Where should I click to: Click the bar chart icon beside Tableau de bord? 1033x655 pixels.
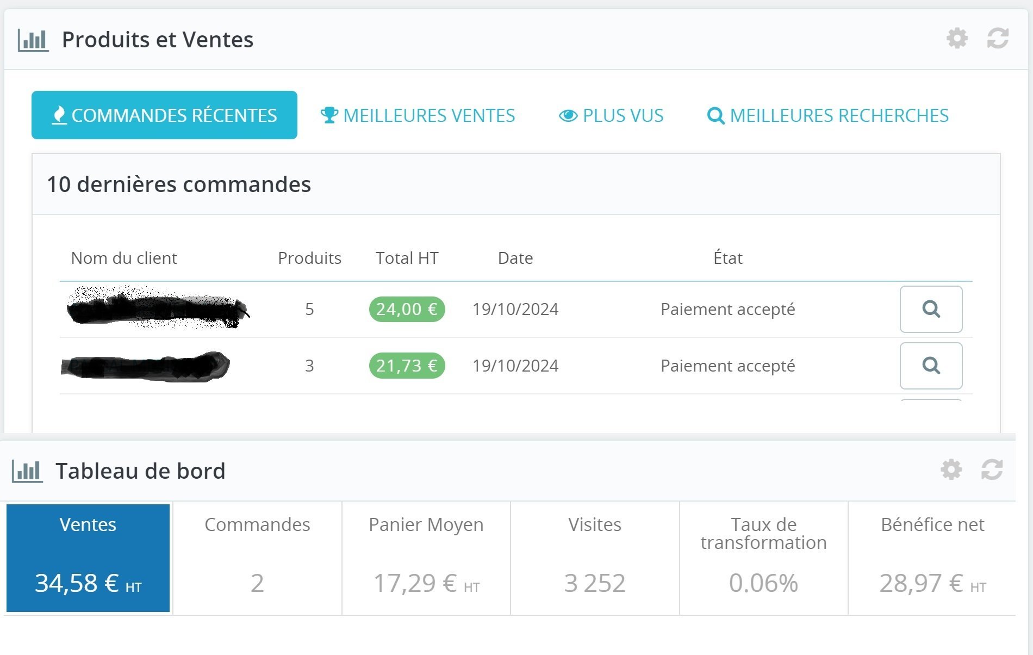coord(27,471)
